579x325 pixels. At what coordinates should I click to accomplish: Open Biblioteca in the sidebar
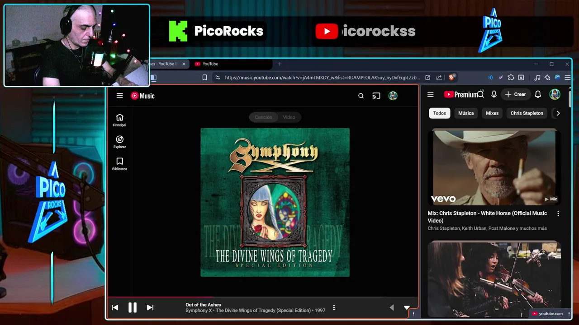[x=119, y=164]
